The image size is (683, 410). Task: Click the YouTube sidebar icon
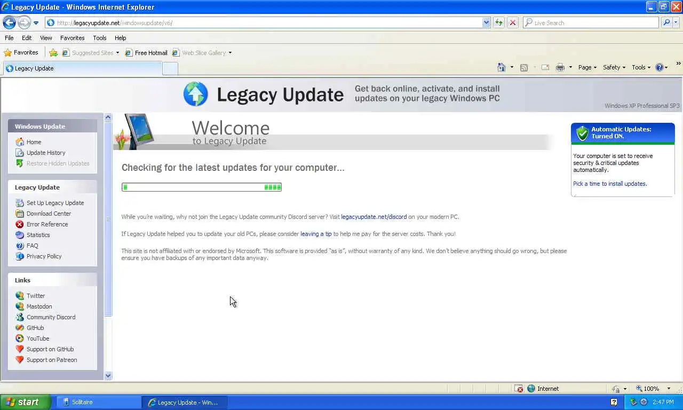pyautogui.click(x=20, y=338)
